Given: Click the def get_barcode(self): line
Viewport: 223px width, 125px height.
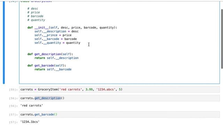Looking at the screenshot, I should [47, 66].
